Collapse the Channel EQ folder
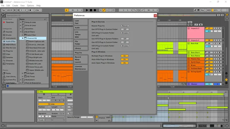This screenshot has height=129, width=230. click(x=23, y=38)
